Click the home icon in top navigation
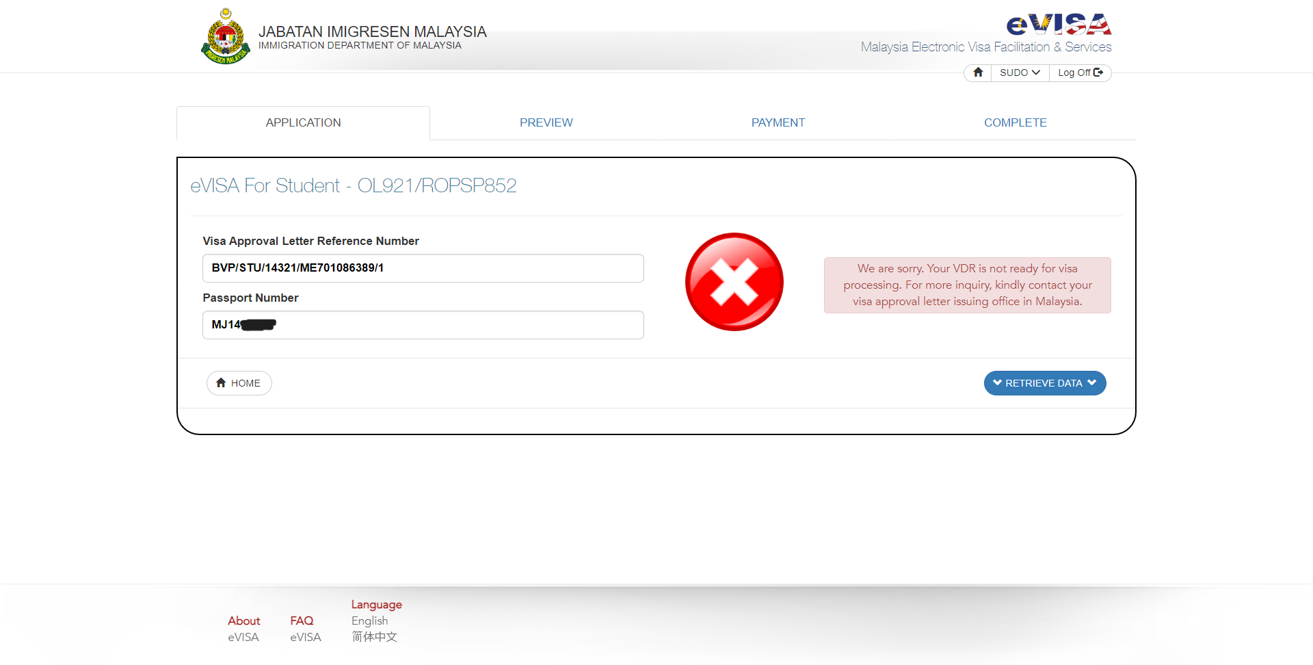This screenshot has height=665, width=1313. (978, 73)
